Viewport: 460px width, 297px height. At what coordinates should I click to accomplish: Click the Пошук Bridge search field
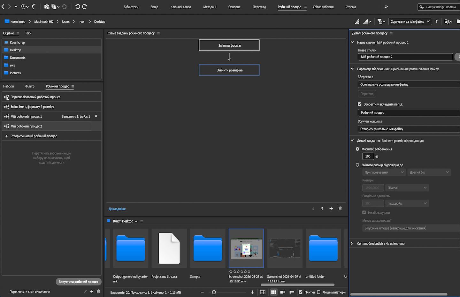click(x=439, y=7)
